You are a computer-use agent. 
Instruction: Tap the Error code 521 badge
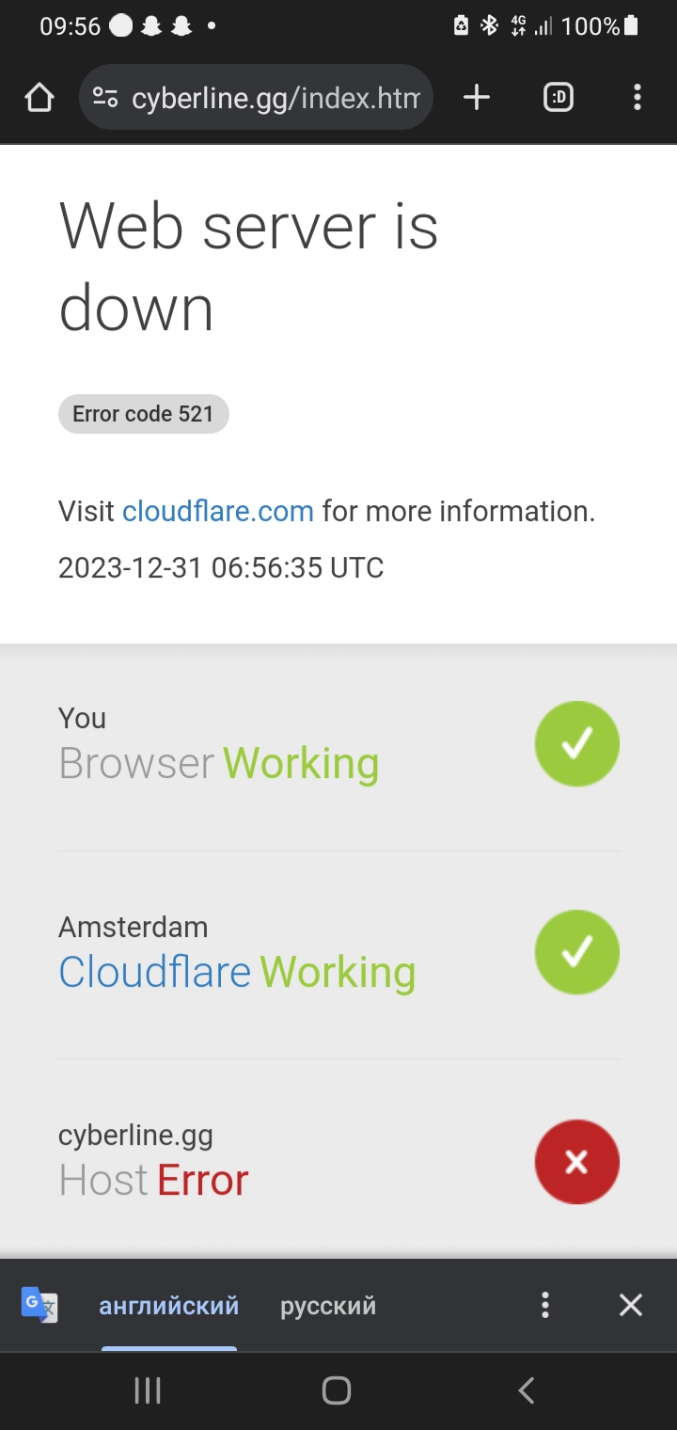click(x=144, y=414)
